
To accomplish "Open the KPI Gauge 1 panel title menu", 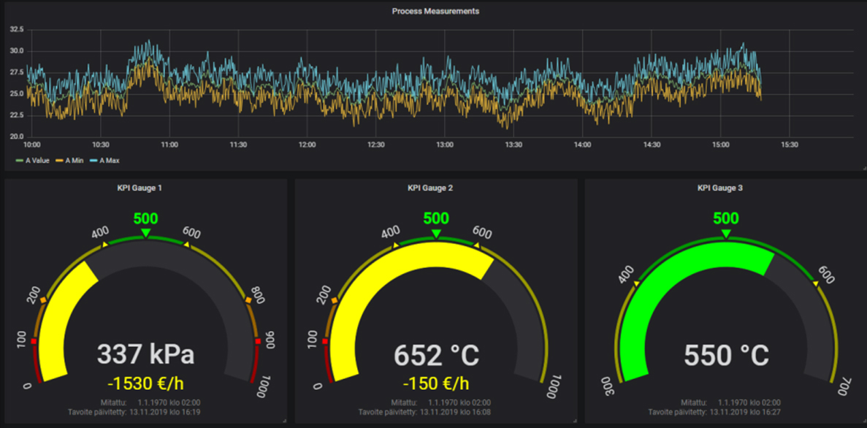I will pyautogui.click(x=140, y=188).
